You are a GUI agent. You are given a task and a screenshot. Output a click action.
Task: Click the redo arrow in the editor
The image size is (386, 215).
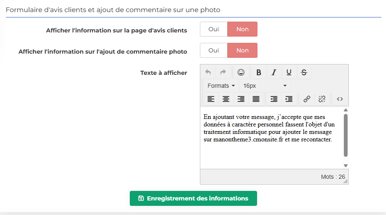point(223,72)
